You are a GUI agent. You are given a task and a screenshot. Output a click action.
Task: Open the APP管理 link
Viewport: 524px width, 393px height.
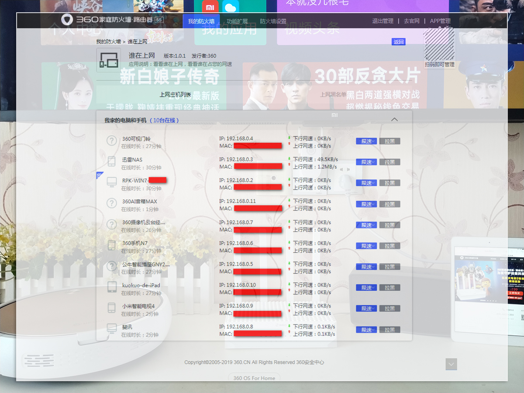click(x=440, y=21)
